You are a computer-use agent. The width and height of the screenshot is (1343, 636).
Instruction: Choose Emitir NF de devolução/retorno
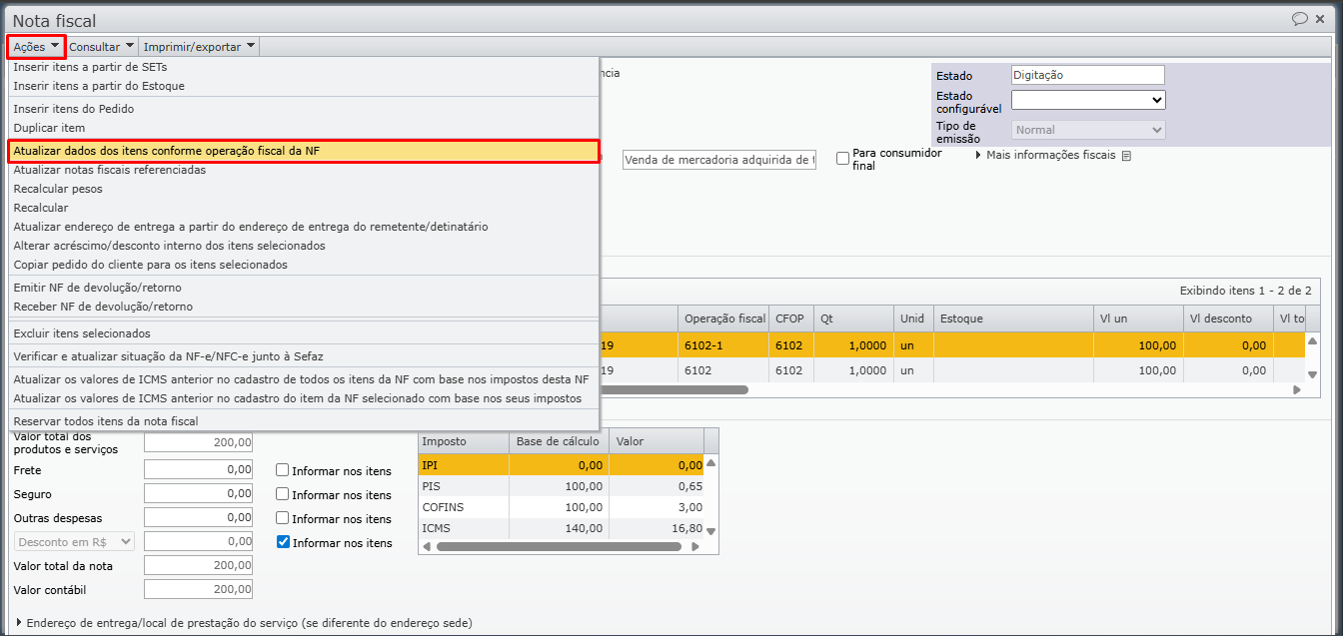pyautogui.click(x=103, y=288)
